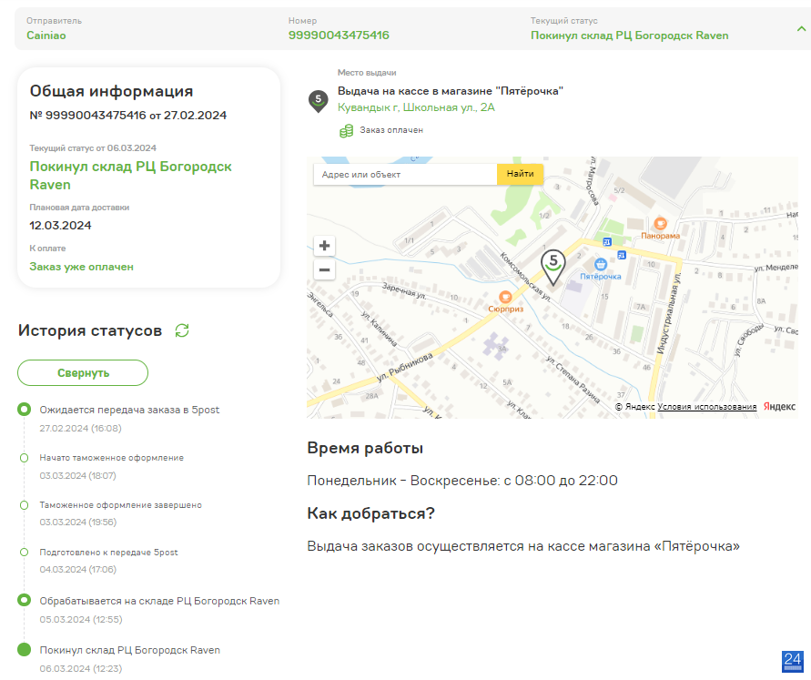Open the Кувандык г, Школьная ул., 2А address link
Screen dimensions: 811x680
tap(416, 107)
